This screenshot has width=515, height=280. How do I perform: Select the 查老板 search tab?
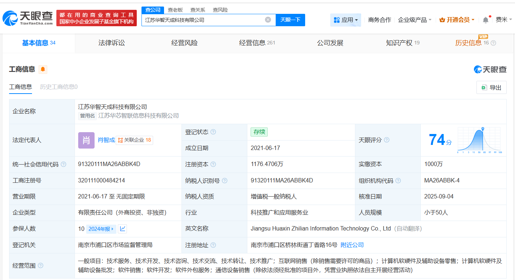pos(176,10)
